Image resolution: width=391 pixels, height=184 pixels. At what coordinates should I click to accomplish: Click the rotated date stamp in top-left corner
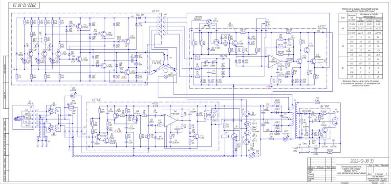(22, 5)
